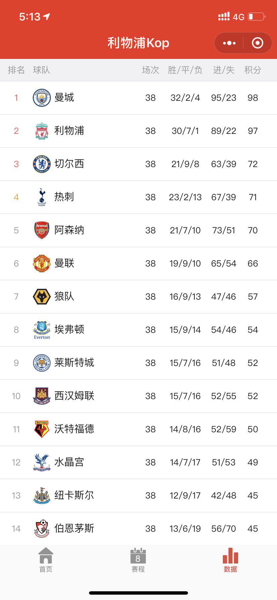
Task: Tap the Liverpool club crest
Action: pos(42,131)
